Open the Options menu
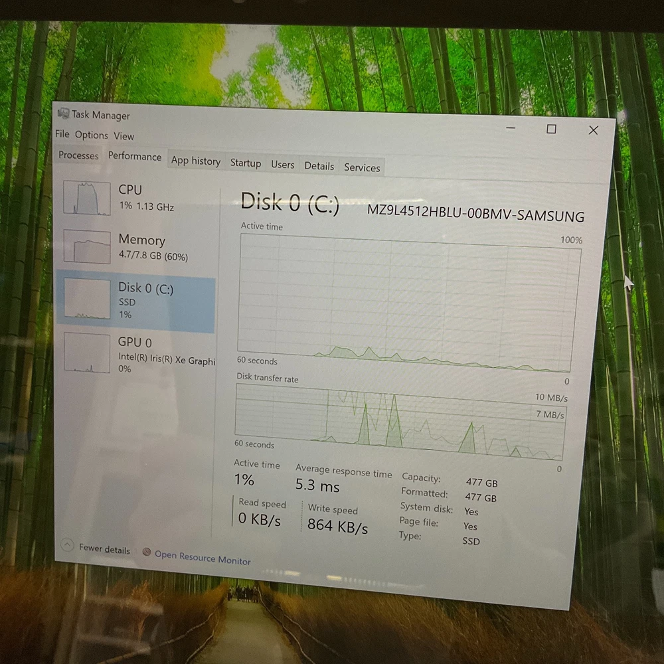Screen dimensions: 664x664 tap(91, 135)
